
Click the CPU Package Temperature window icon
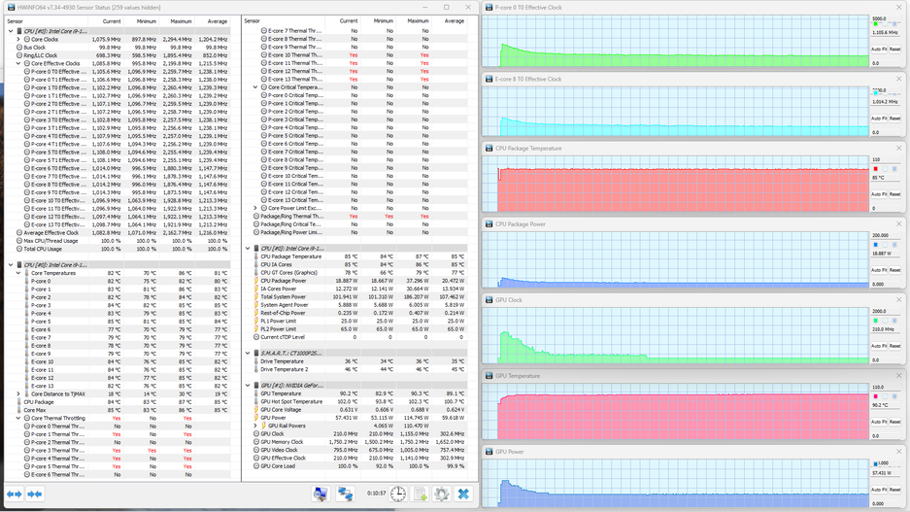click(489, 149)
